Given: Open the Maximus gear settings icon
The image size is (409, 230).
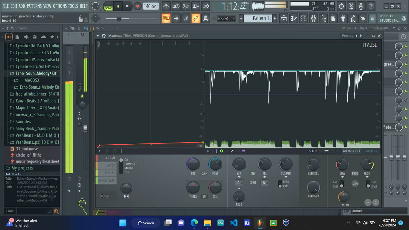Looking at the screenshot, I should (104, 36).
